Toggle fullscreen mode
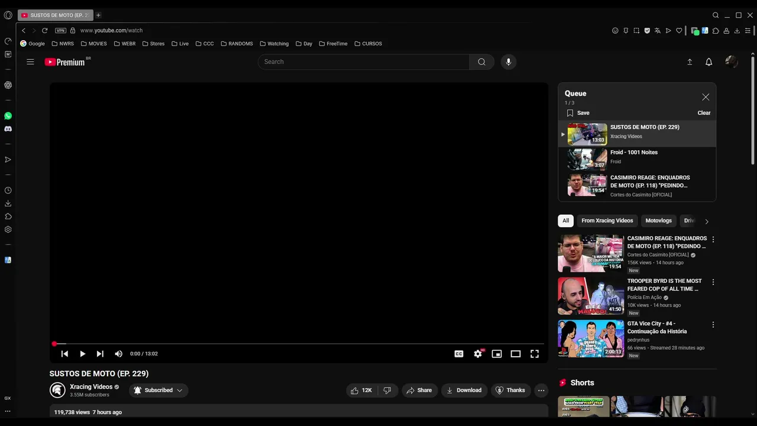 [535, 354]
